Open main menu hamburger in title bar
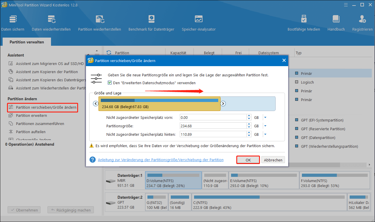The width and height of the screenshot is (375, 222). pos(346,5)
